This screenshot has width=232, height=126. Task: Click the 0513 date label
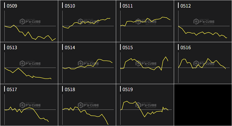(x=12, y=48)
